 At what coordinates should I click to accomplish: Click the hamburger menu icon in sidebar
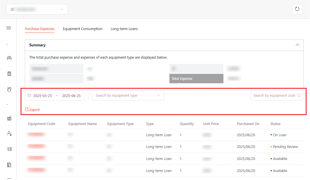(9, 28)
